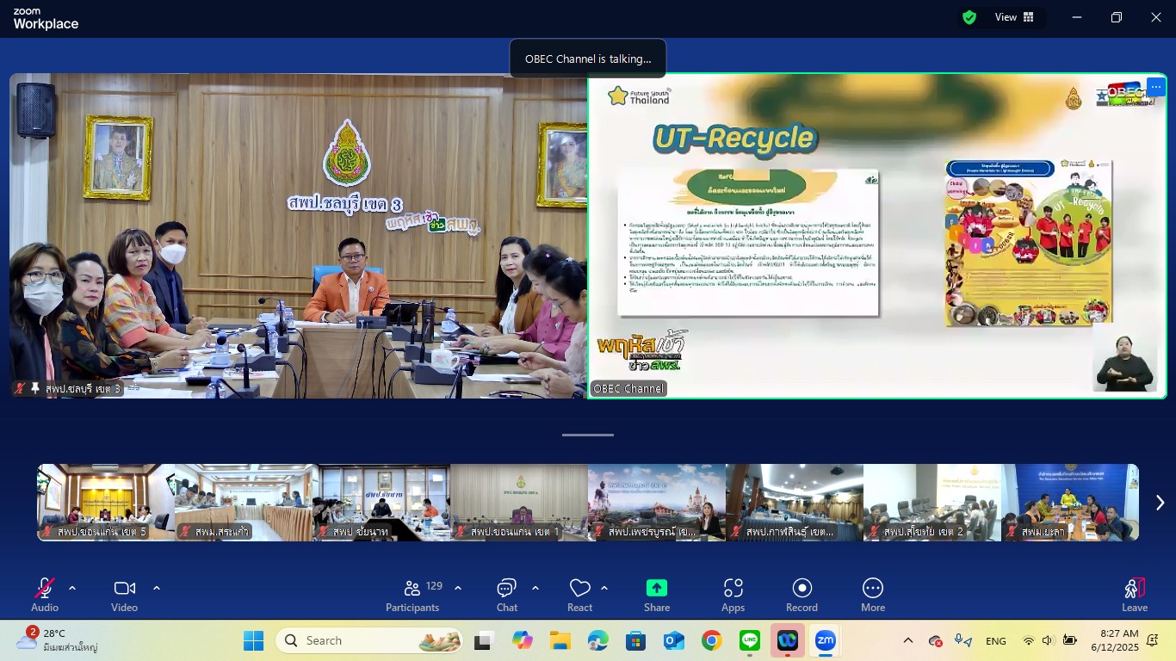Expand the Video options arrow

click(x=157, y=588)
